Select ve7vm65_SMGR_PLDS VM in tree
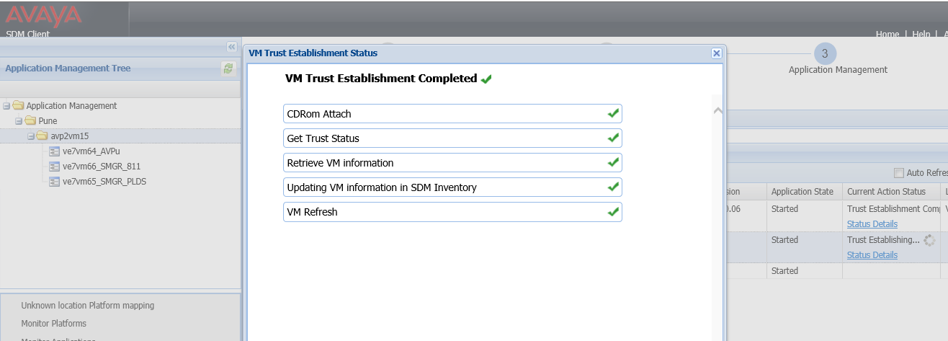 [104, 182]
